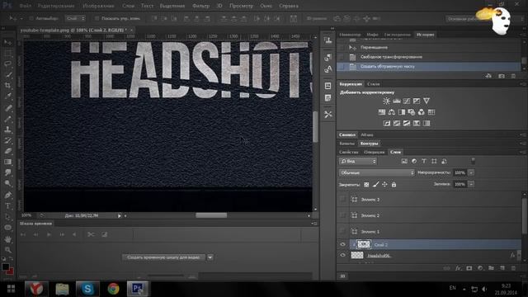This screenshot has width=528, height=297.
Task: Open the timeline type dropdown arrow
Action: [x=210, y=257]
